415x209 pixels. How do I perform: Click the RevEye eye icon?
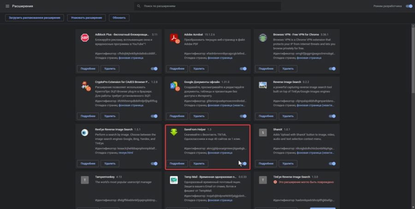(x=84, y=133)
